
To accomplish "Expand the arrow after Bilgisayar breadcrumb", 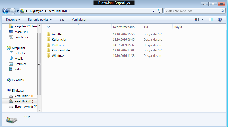I will coord(46,11).
